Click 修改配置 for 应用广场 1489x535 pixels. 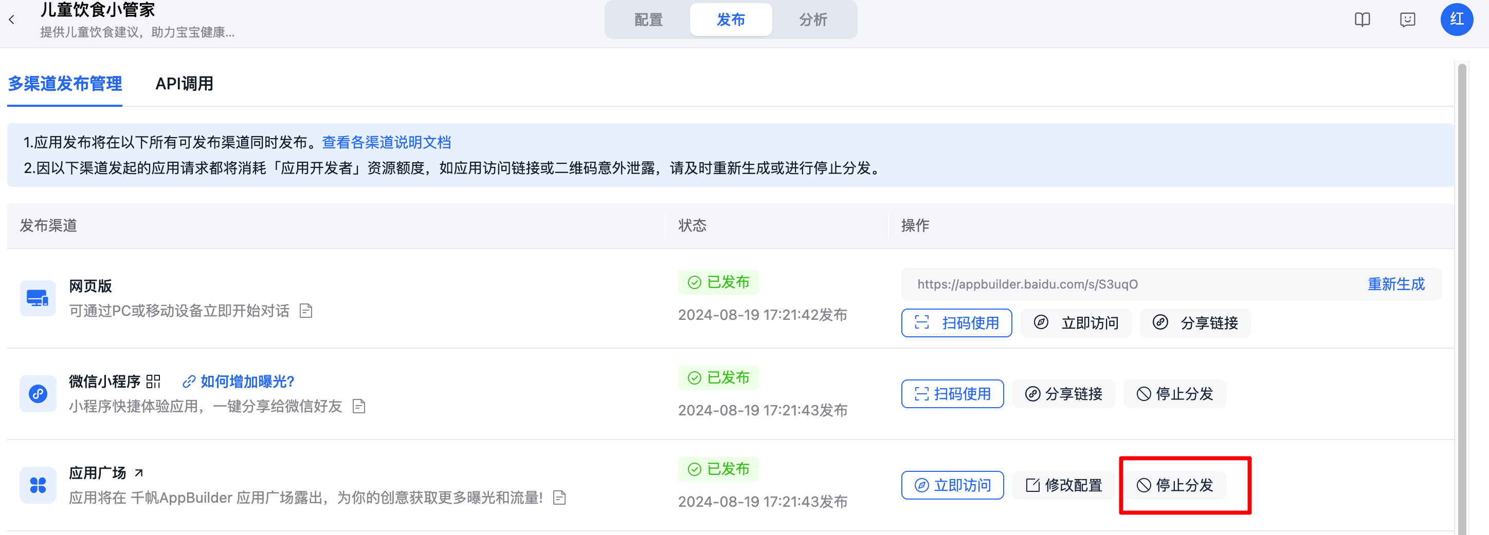1064,485
